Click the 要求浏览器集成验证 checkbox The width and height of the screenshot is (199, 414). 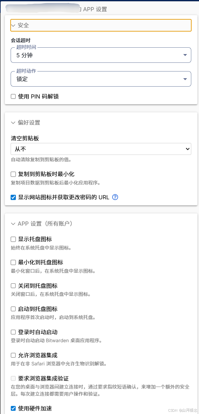point(13,379)
